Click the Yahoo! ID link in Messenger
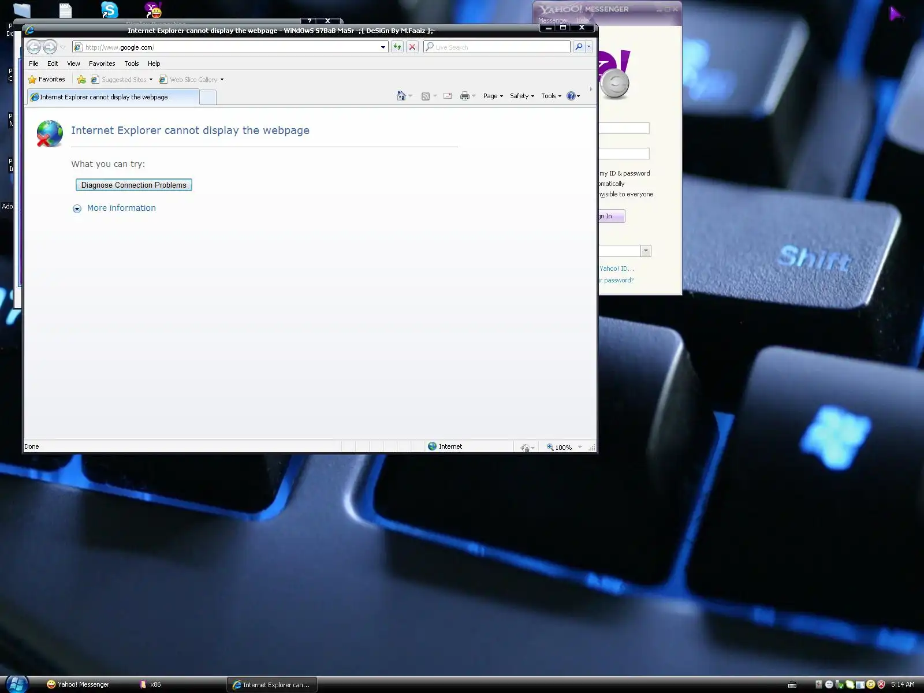Viewport: 924px width, 693px height. point(616,269)
